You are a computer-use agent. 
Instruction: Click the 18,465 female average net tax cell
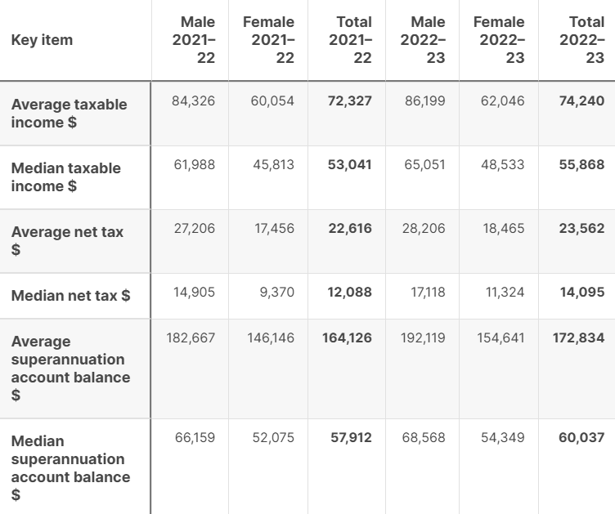coord(504,229)
